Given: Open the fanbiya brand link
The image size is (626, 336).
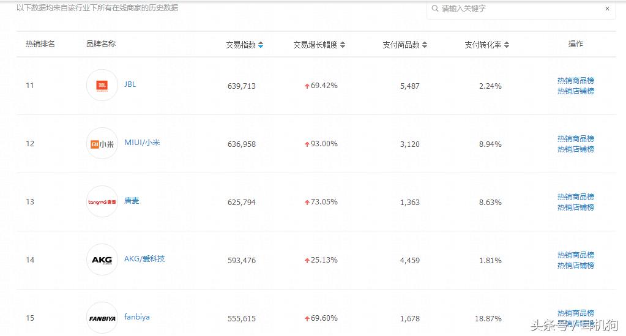Looking at the screenshot, I should pyautogui.click(x=137, y=317).
